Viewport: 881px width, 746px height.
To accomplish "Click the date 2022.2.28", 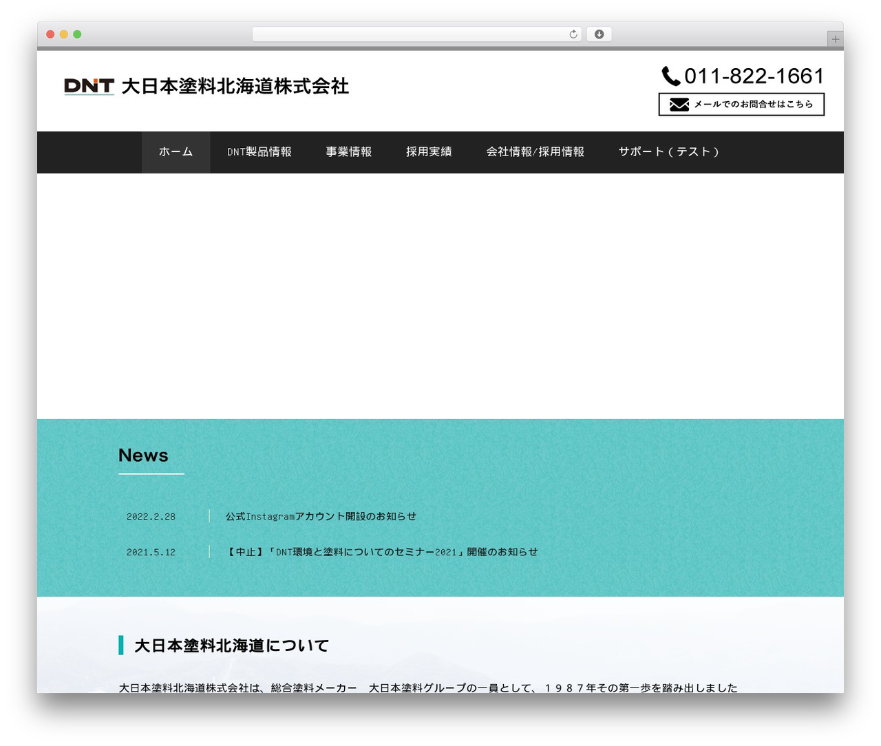I will tap(151, 517).
